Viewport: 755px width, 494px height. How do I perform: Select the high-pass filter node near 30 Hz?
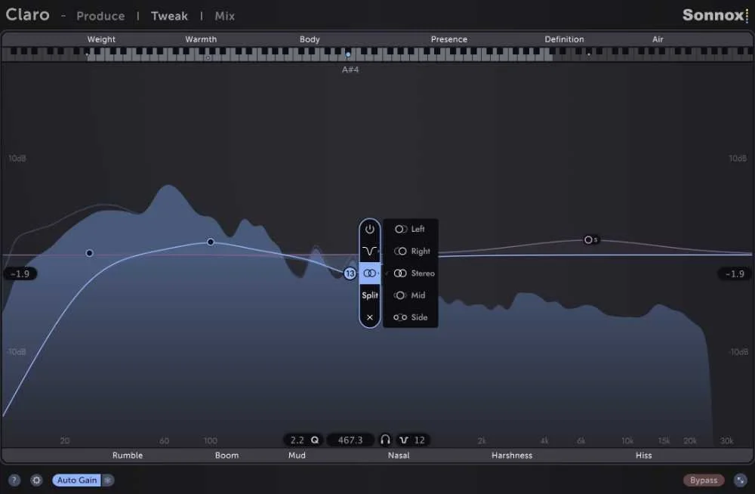pyautogui.click(x=89, y=253)
